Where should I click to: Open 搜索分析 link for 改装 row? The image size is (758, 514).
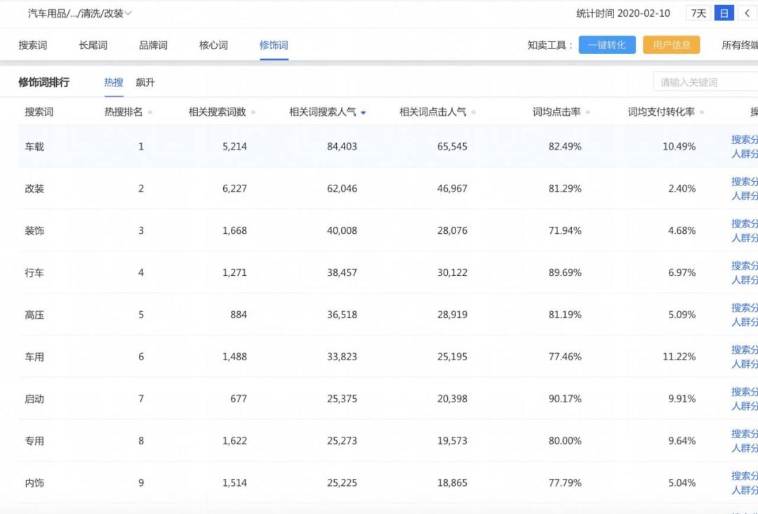point(745,181)
